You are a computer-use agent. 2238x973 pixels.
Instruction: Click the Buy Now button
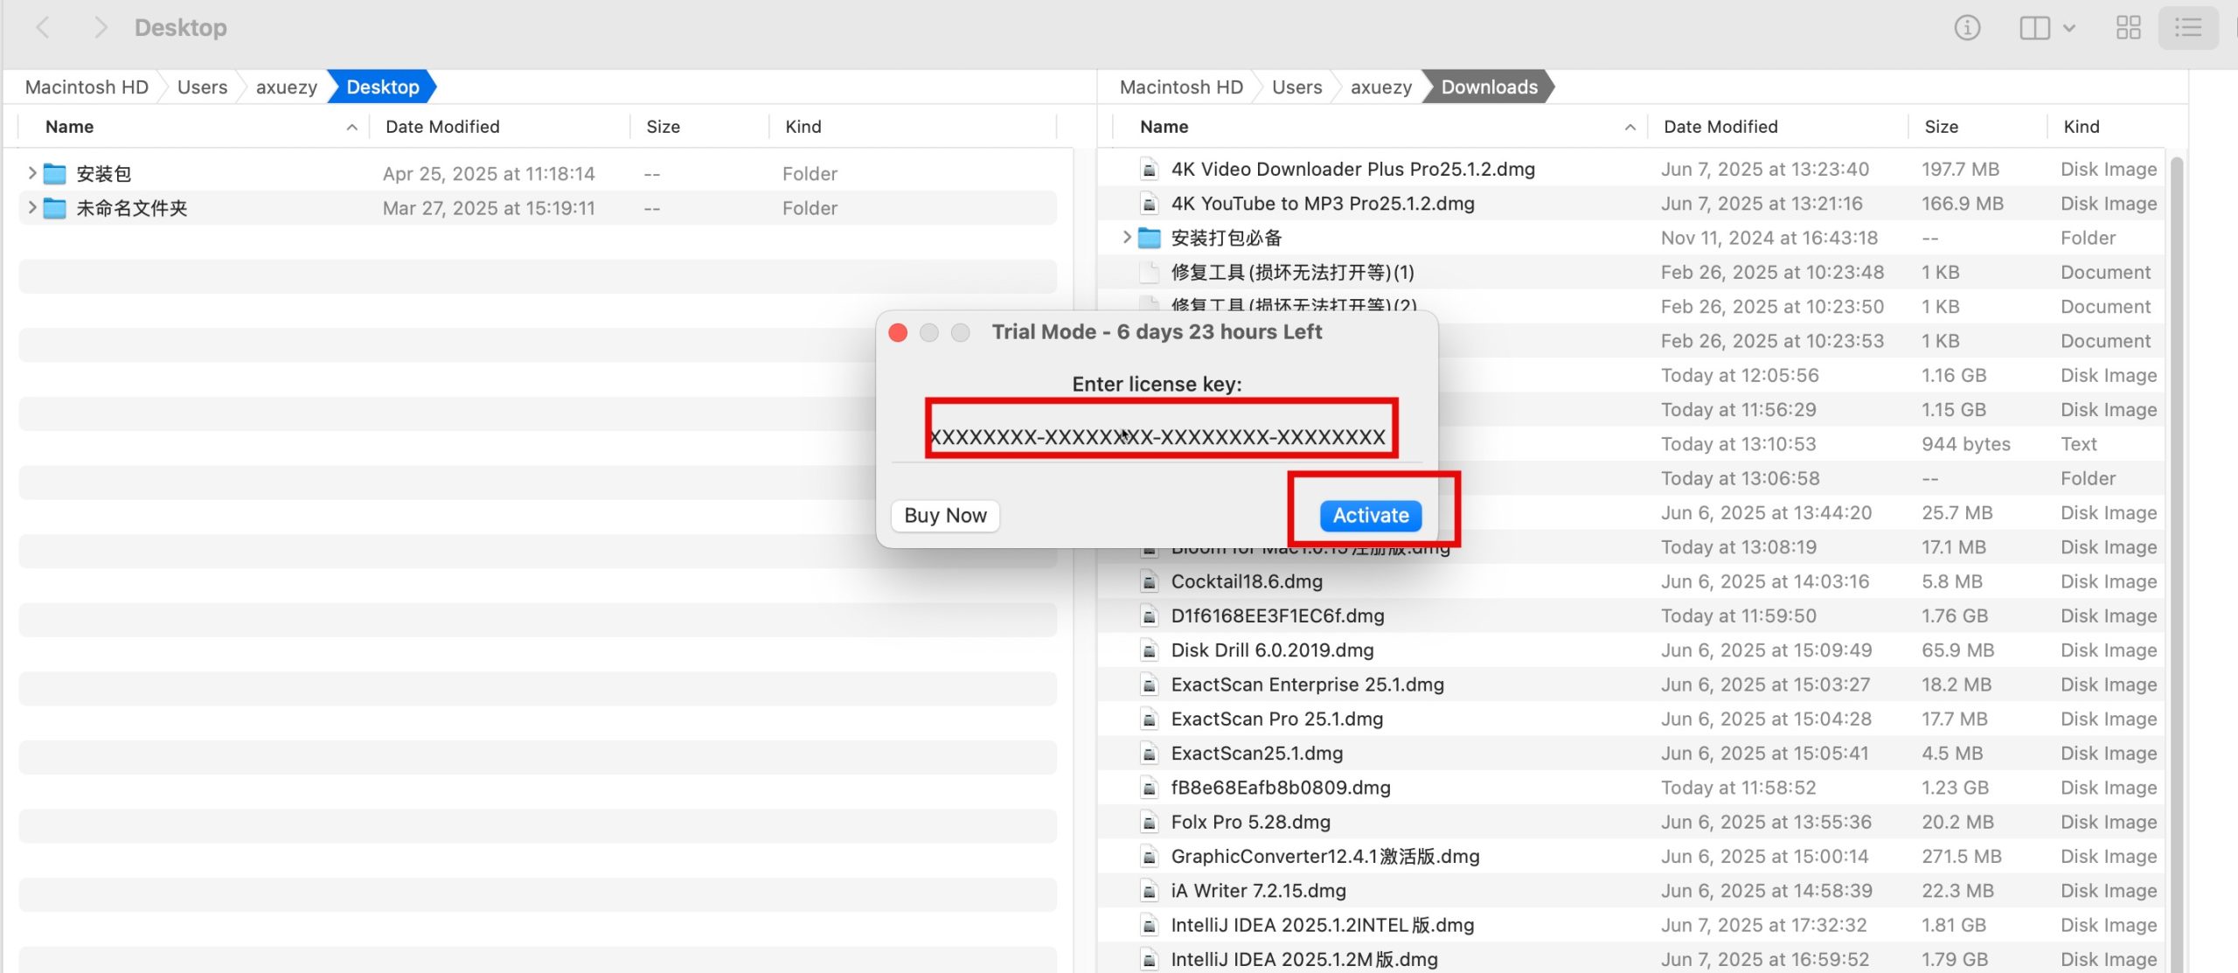tap(945, 516)
